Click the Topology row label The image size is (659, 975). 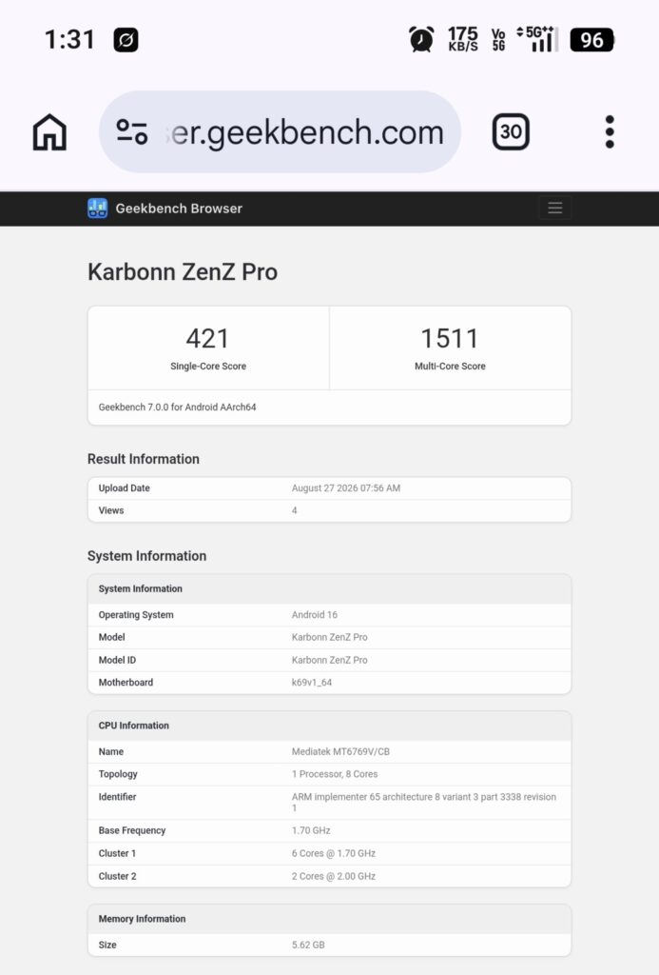(x=118, y=774)
